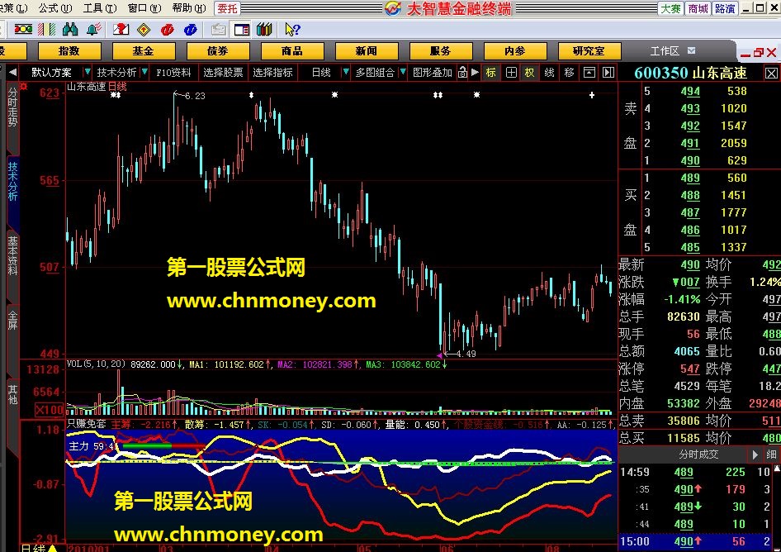Switch to the 债券 tab
The width and height of the screenshot is (781, 552).
218,51
